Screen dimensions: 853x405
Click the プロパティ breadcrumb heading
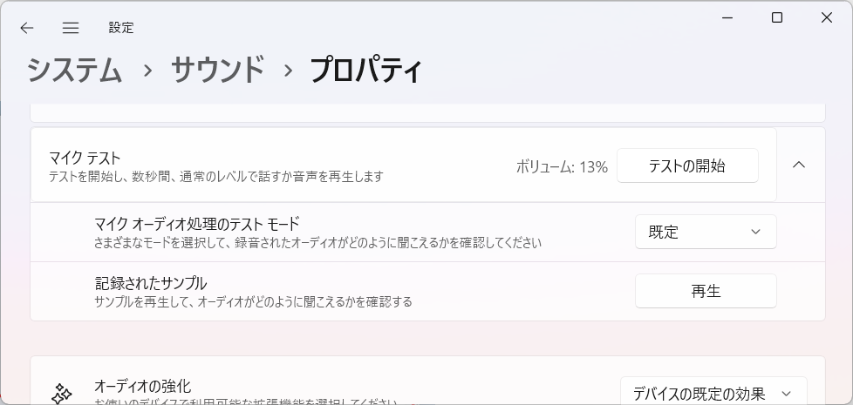[366, 70]
